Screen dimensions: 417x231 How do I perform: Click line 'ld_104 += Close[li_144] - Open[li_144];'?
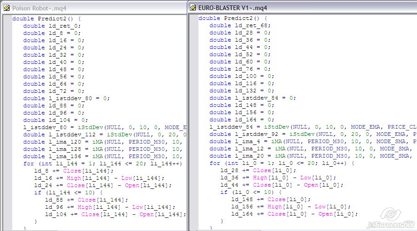[115, 214]
